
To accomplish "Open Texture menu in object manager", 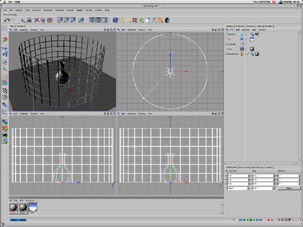I will pyautogui.click(x=262, y=30).
